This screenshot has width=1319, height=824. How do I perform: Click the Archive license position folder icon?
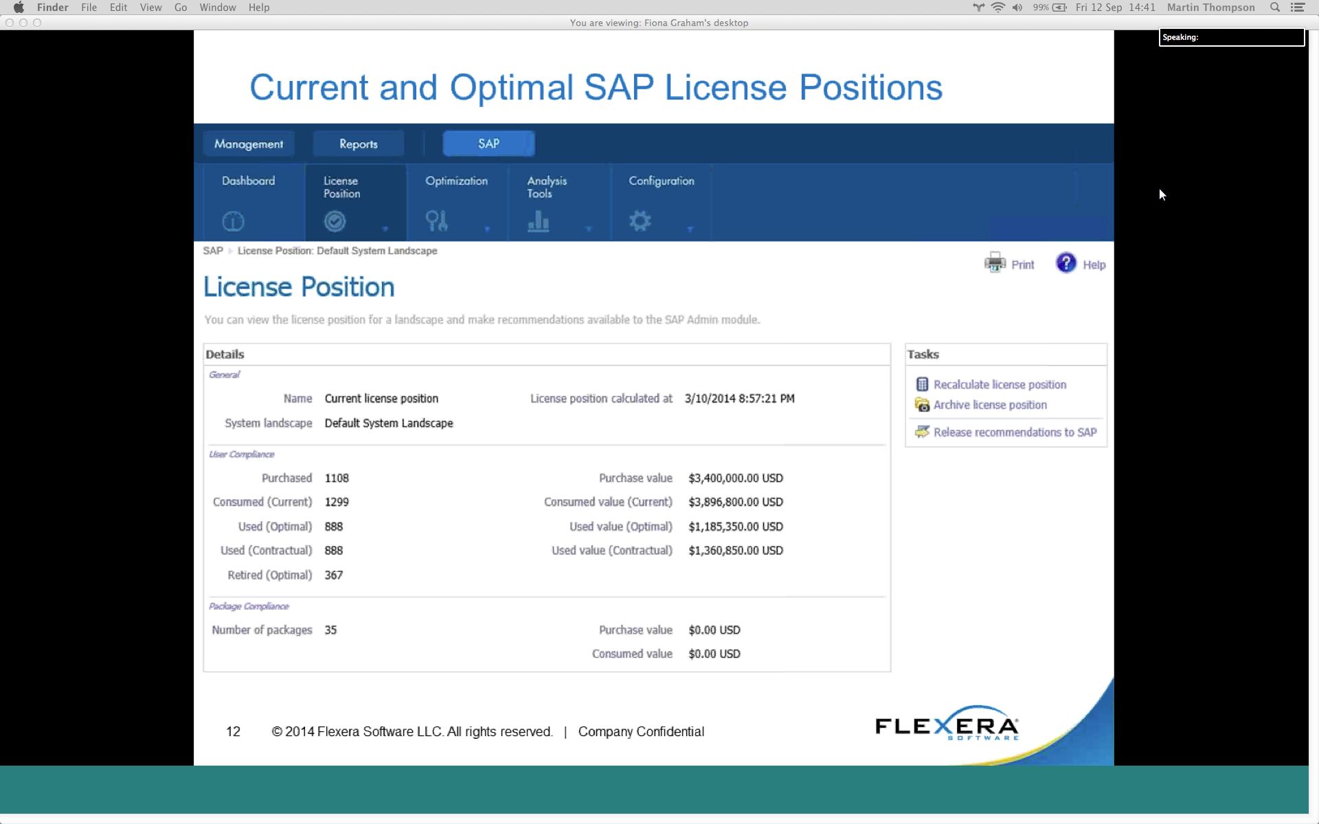coord(922,405)
